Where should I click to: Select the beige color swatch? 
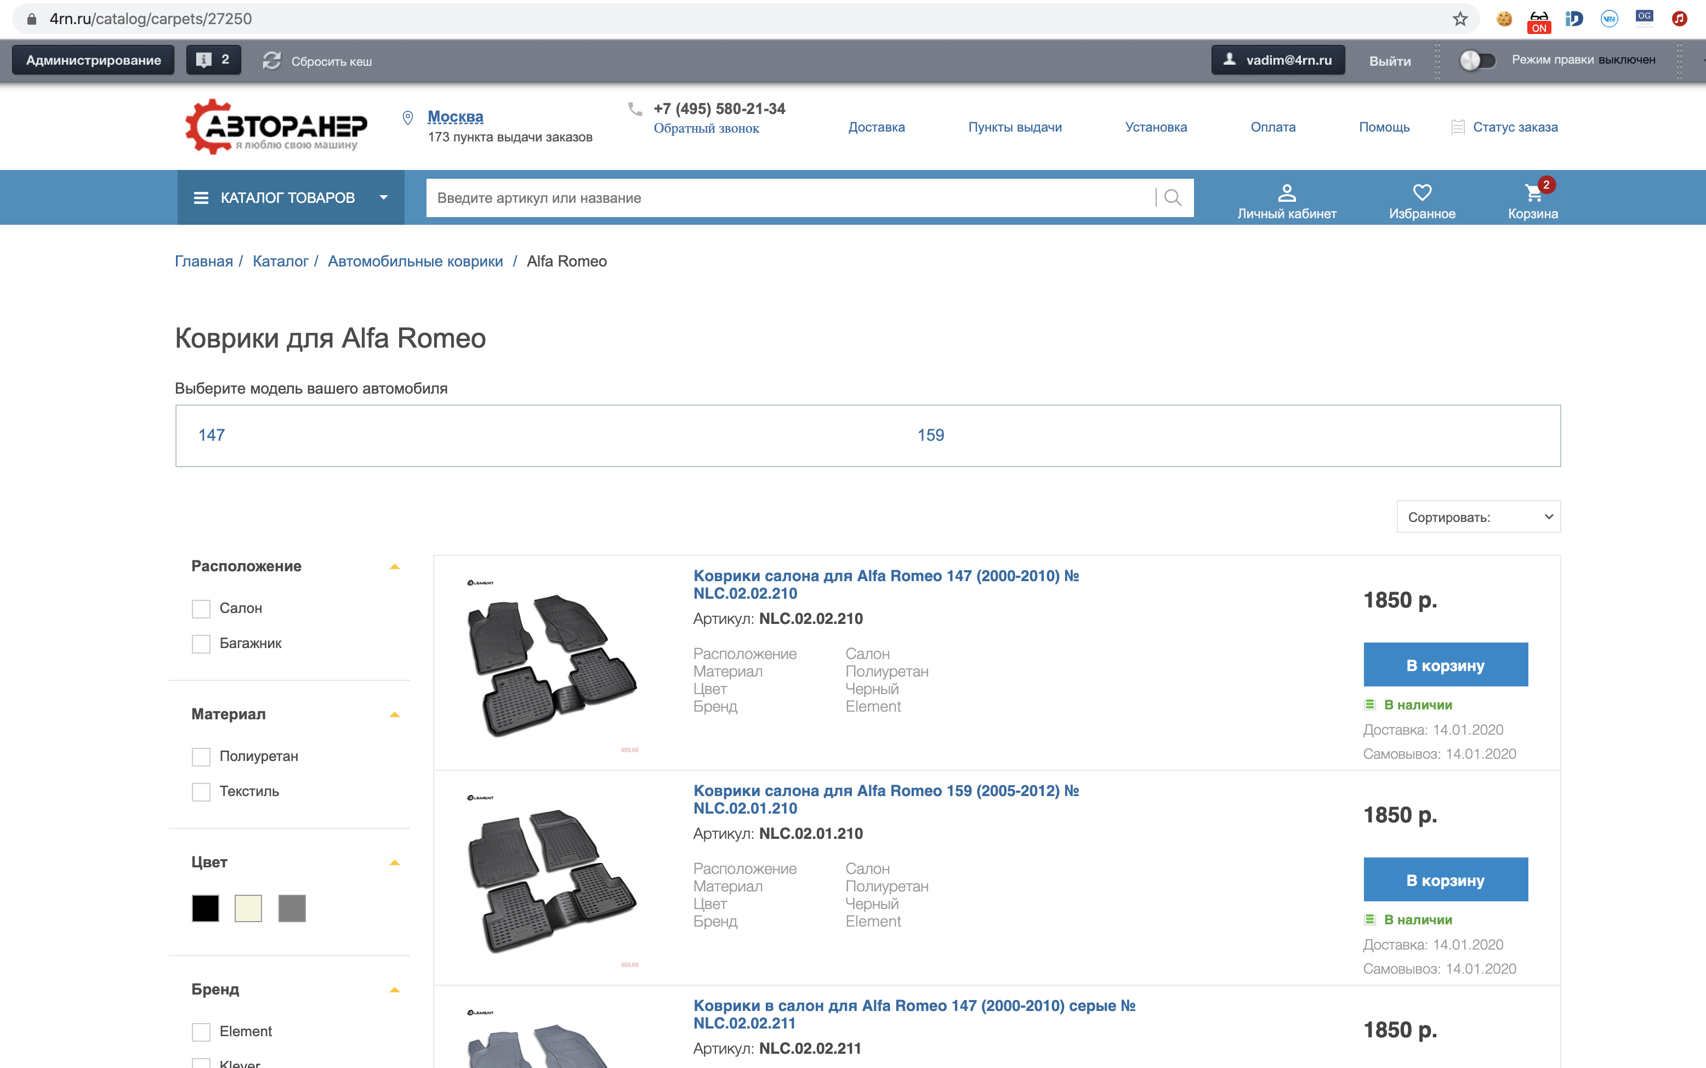point(248,908)
